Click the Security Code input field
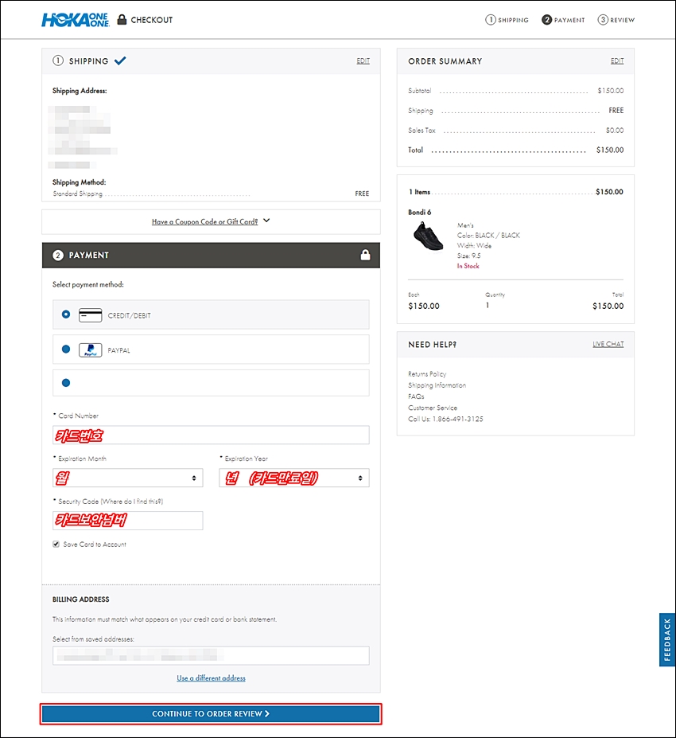Screen dimensions: 676x738 (128, 521)
